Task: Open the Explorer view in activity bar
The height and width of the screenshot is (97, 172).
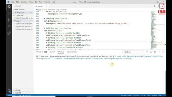Action: click(x=9, y=7)
